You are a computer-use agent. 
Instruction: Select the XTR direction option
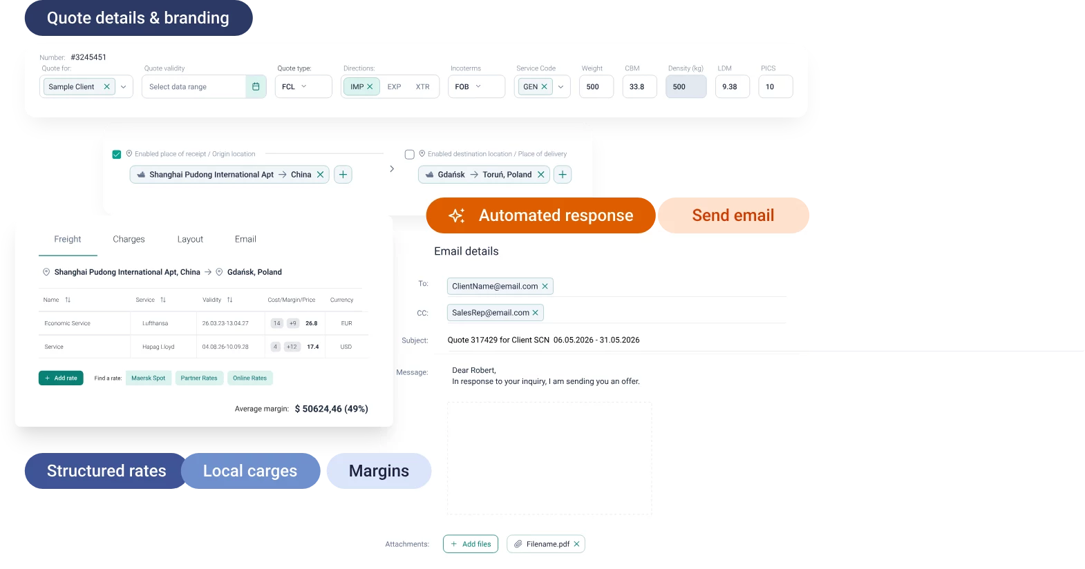pyautogui.click(x=422, y=87)
